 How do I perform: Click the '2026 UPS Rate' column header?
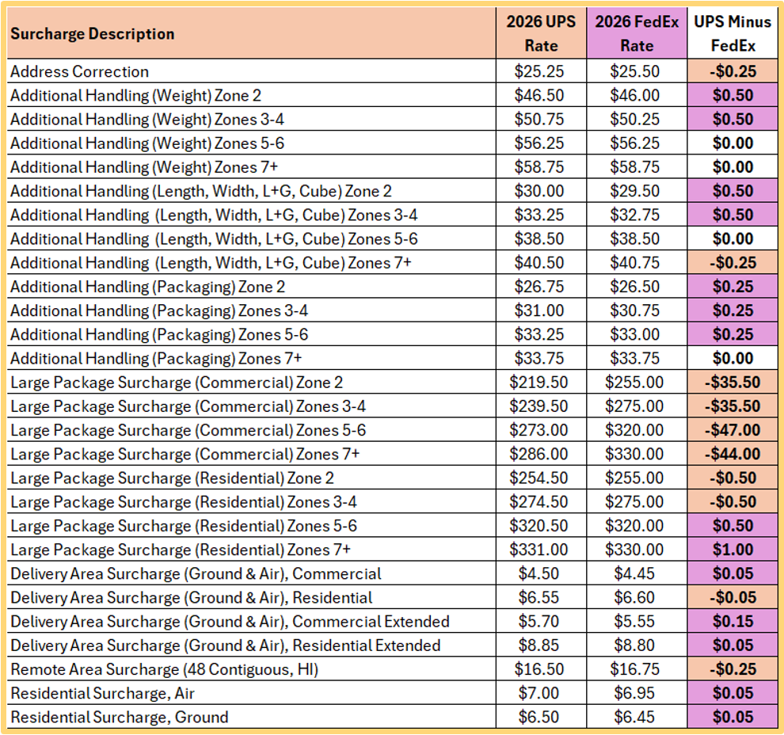pyautogui.click(x=541, y=33)
